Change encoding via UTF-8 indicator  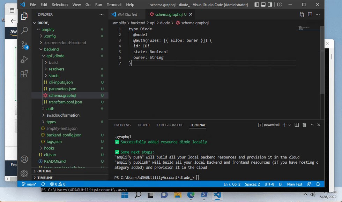[x=269, y=184]
